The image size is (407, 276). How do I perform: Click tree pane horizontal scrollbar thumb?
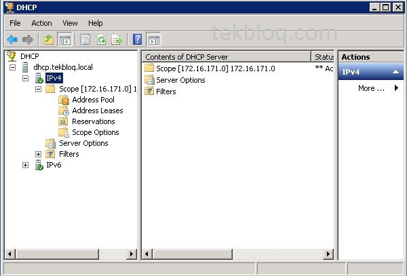[57, 254]
